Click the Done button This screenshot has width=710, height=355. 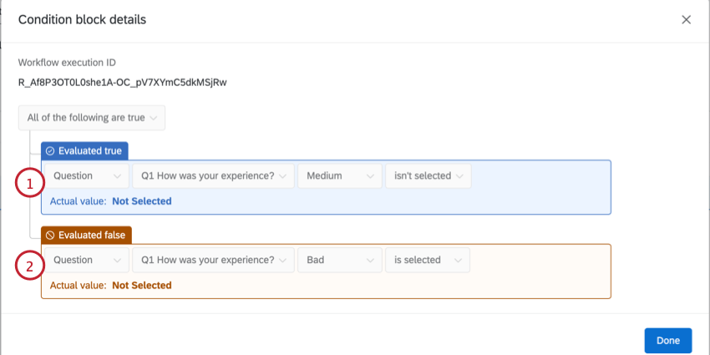(667, 341)
